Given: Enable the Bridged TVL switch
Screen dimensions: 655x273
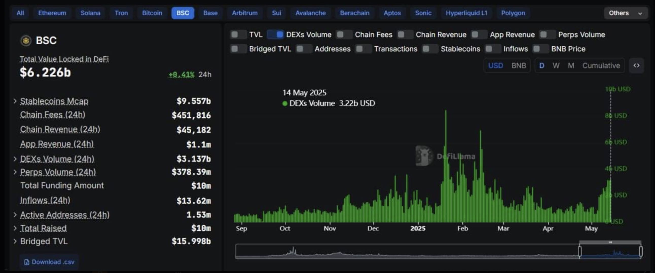Looking at the screenshot, I should [x=238, y=49].
